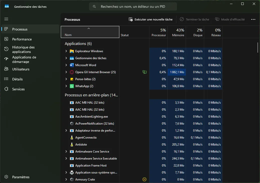260x183 pixels.
Task: Click the Performance sidebar icon
Action: point(6,39)
